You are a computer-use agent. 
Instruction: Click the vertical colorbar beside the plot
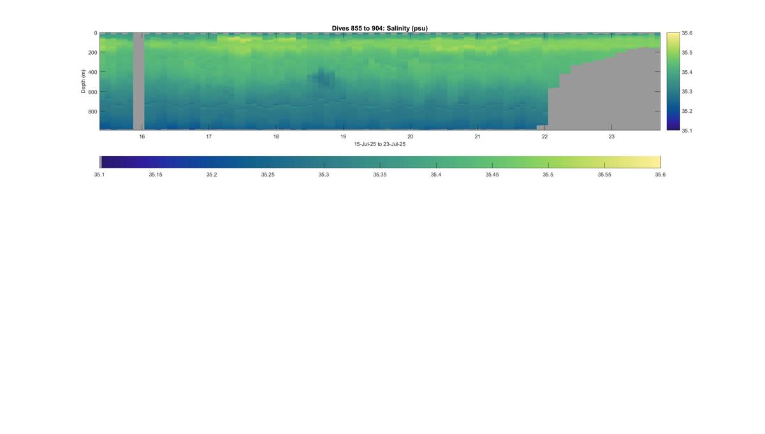pos(673,82)
